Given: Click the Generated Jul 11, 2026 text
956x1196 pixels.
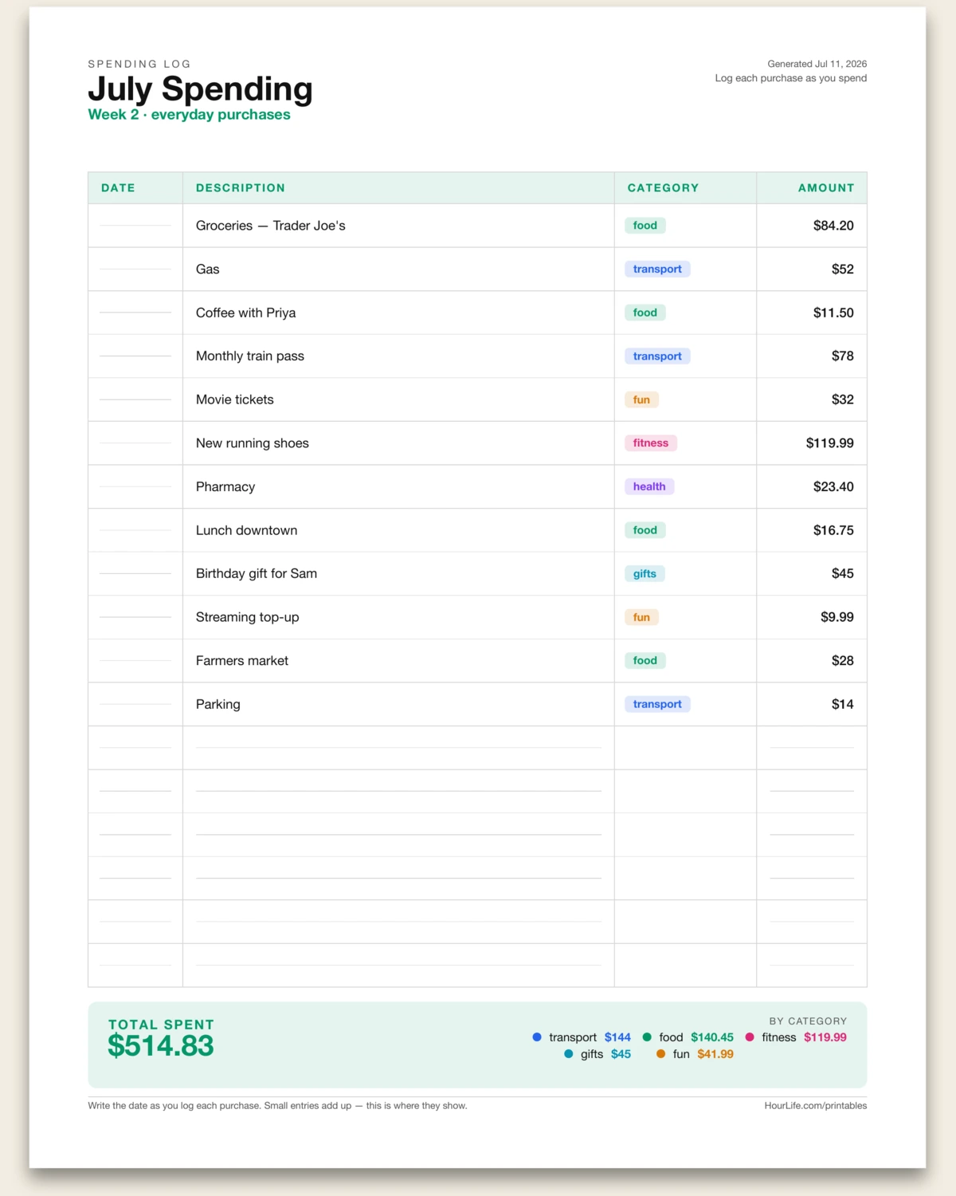Looking at the screenshot, I should pos(817,64).
